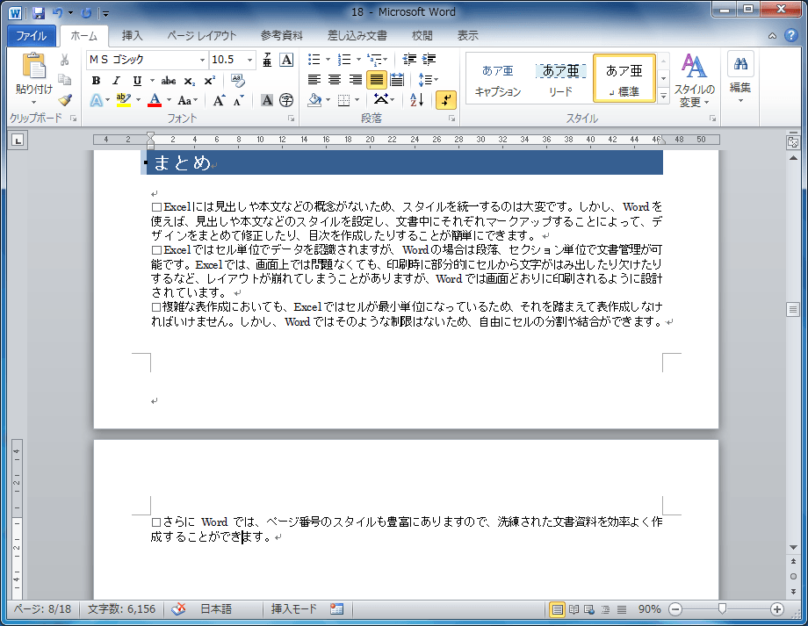
Task: Open Word Help question mark icon
Action: point(791,35)
